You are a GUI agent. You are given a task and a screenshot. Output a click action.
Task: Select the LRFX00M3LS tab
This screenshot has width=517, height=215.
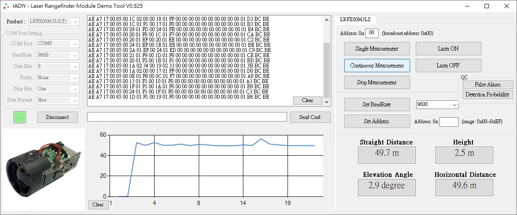[x=355, y=19]
